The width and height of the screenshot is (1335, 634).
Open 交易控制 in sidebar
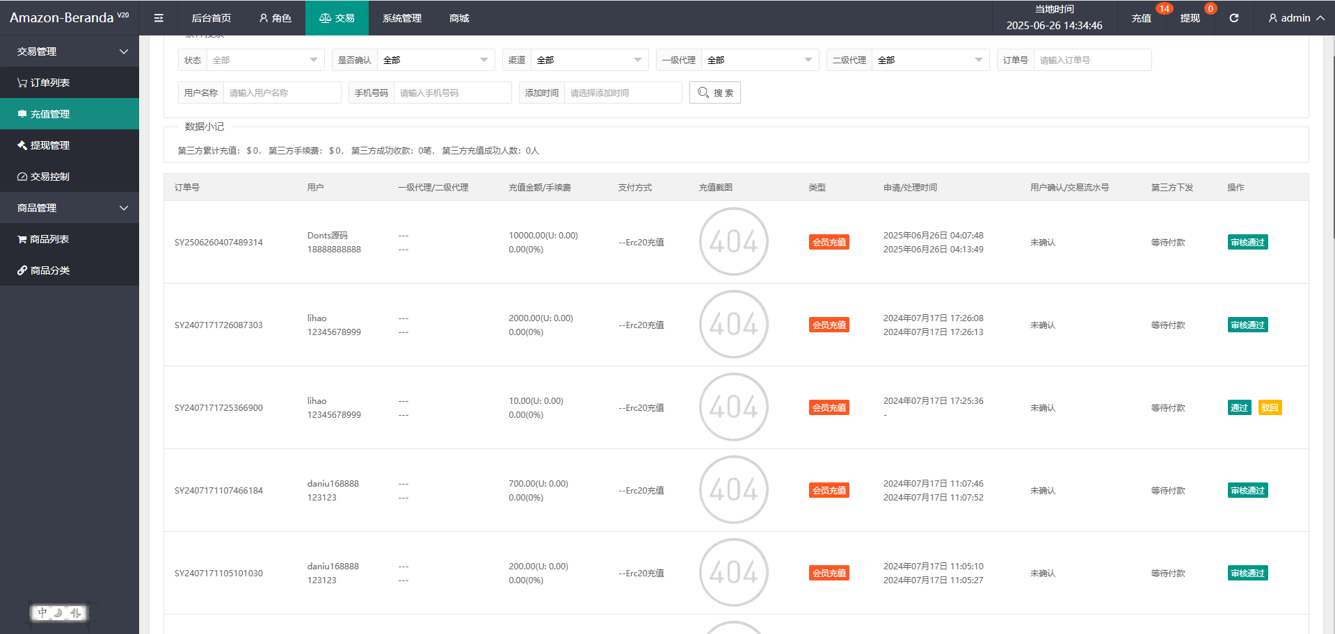pos(70,177)
